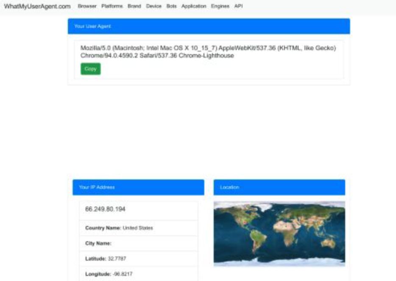Click the world map image
The width and height of the screenshot is (396, 281).
tap(279, 234)
